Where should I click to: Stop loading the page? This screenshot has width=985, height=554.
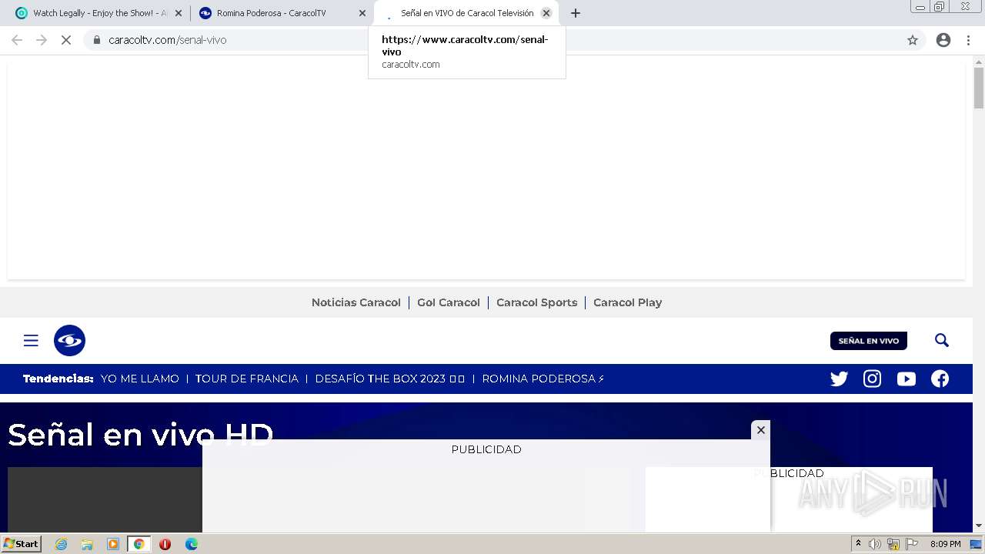coord(66,40)
